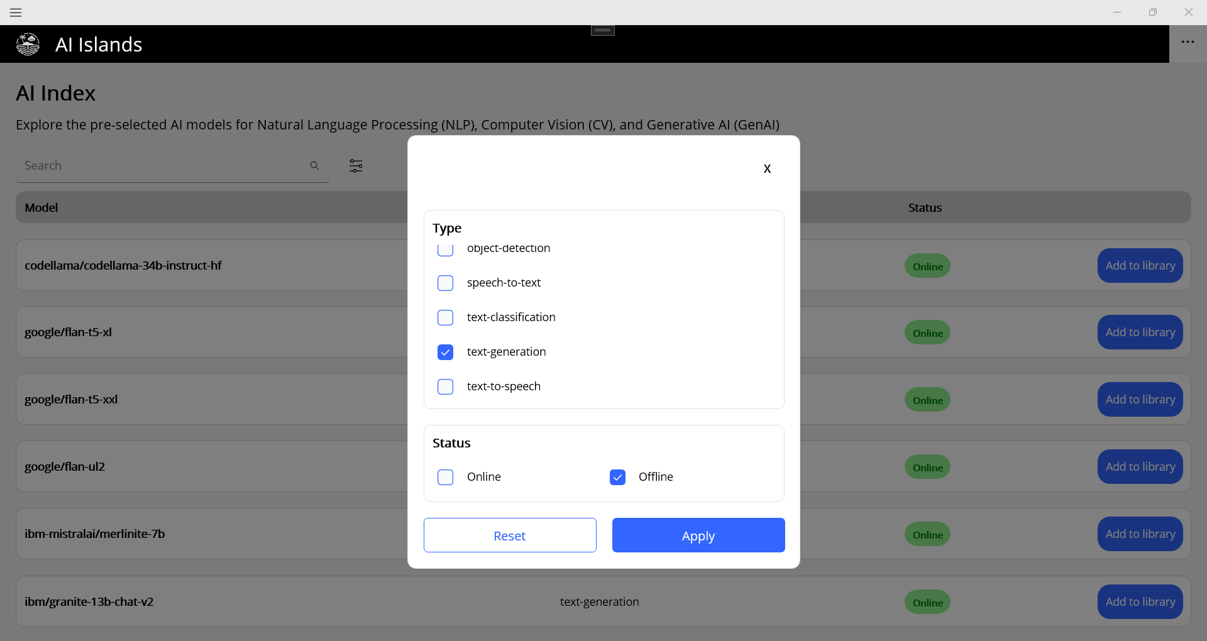Image resolution: width=1207 pixels, height=641 pixels.
Task: Click the drag handle at top center
Action: [x=603, y=30]
